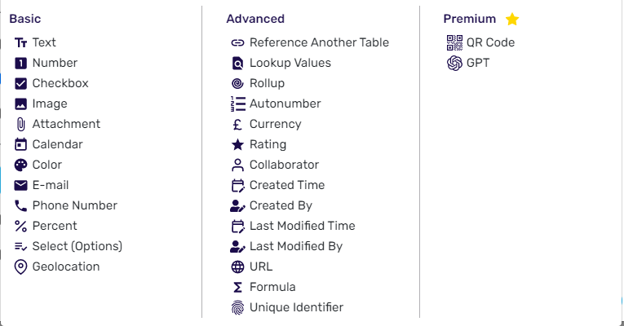Choose Select (Options) field type
This screenshot has width=624, height=326.
coord(68,246)
